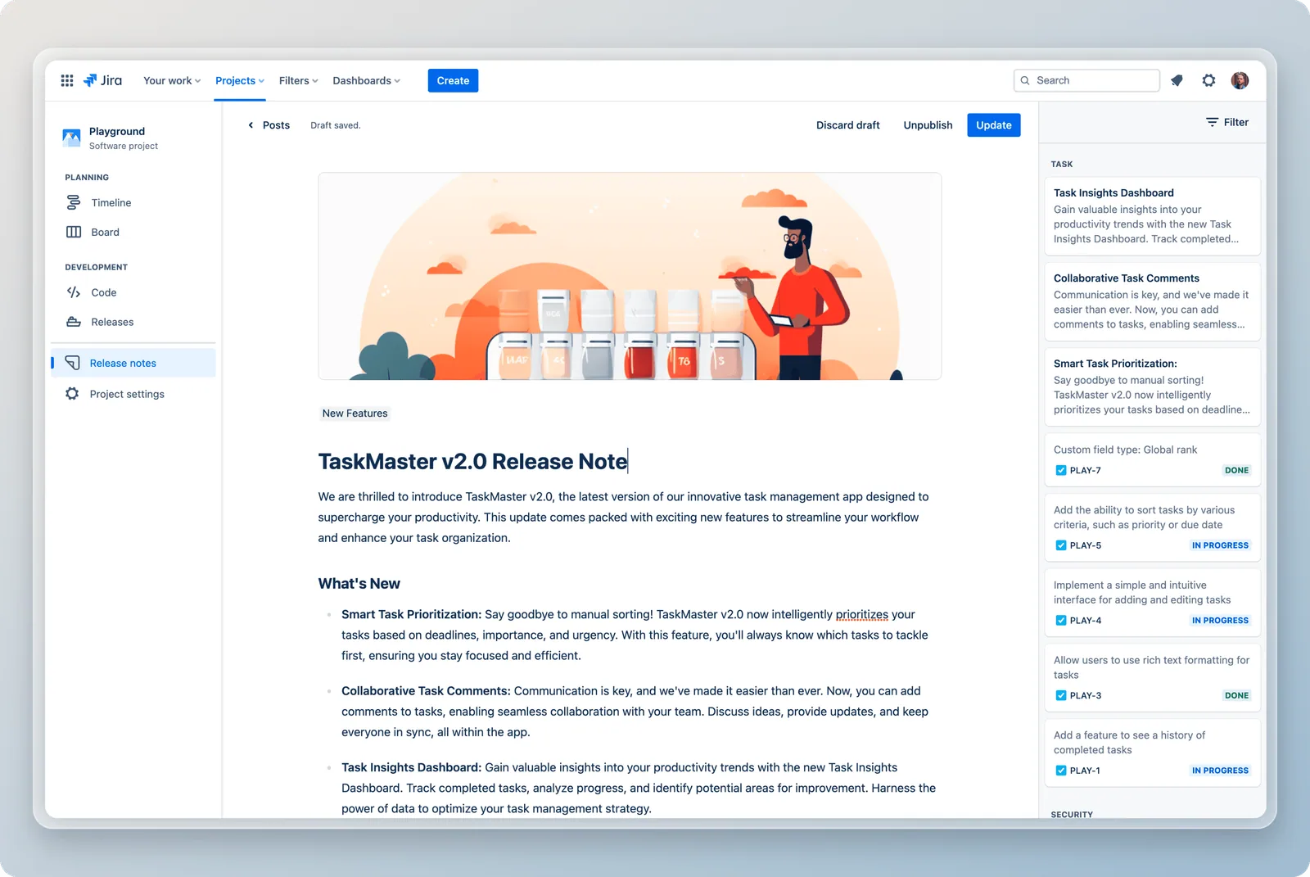Image resolution: width=1310 pixels, height=877 pixels.
Task: Click the Timeline sidebar icon
Action: [74, 202]
